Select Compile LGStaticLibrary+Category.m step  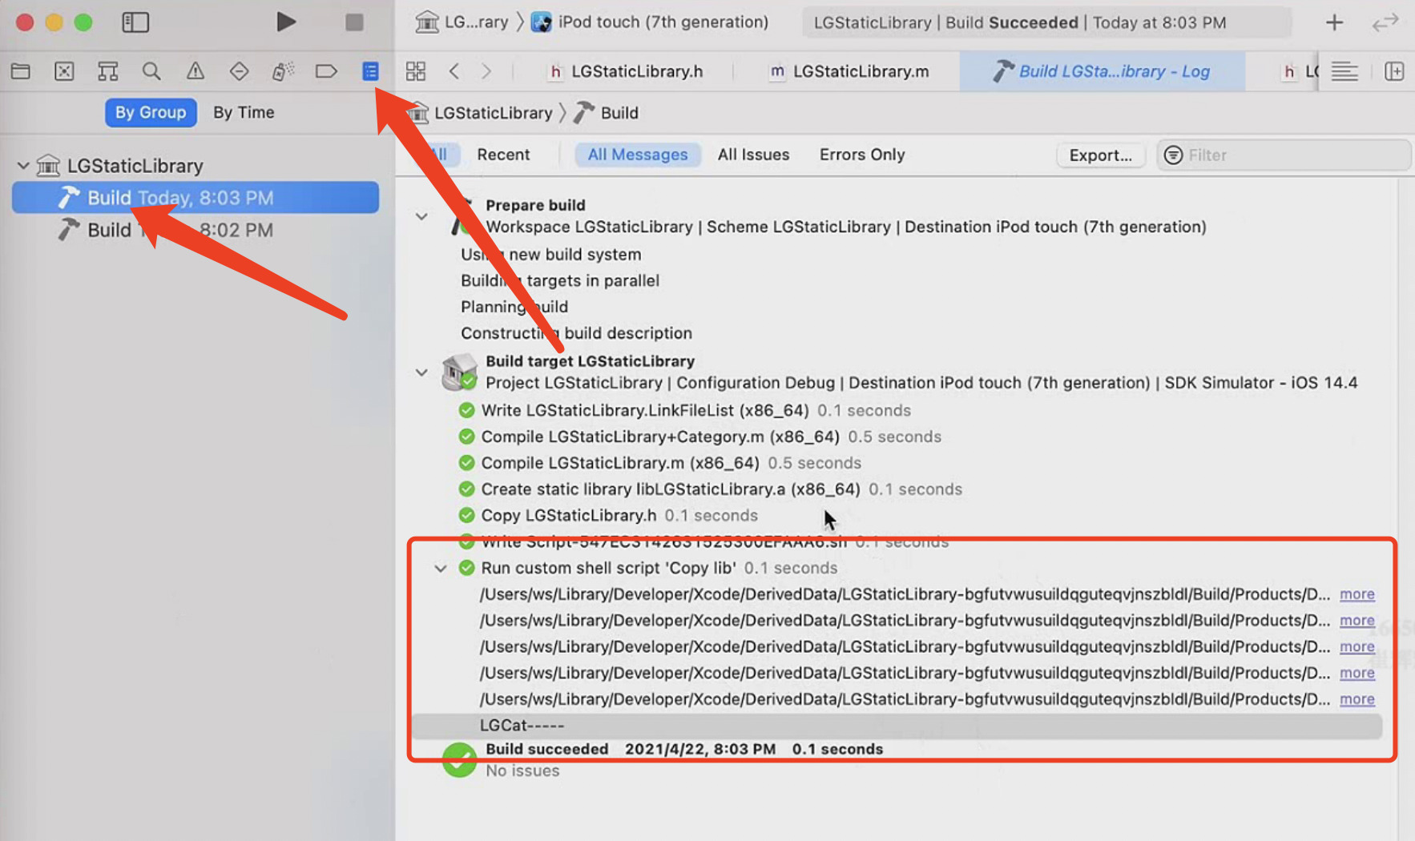699,437
